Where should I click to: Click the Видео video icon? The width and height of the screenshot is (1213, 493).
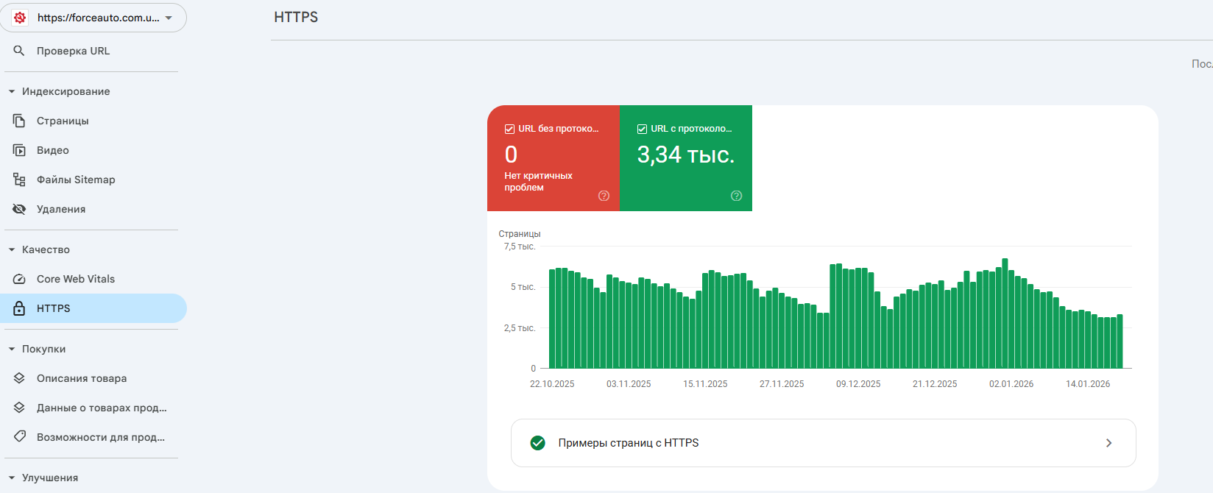tap(19, 150)
